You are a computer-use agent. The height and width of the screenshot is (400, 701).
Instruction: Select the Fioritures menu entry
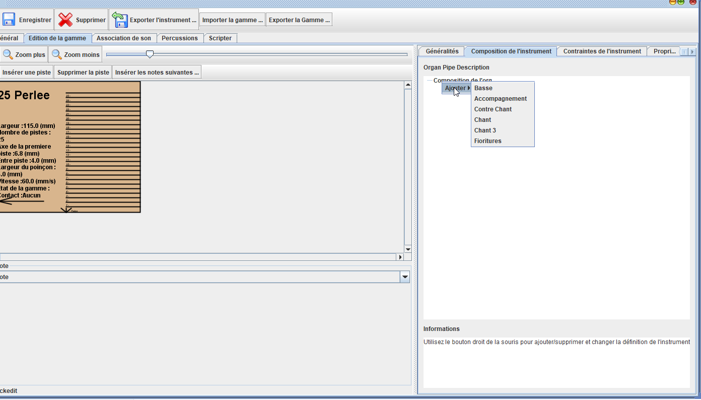click(487, 141)
